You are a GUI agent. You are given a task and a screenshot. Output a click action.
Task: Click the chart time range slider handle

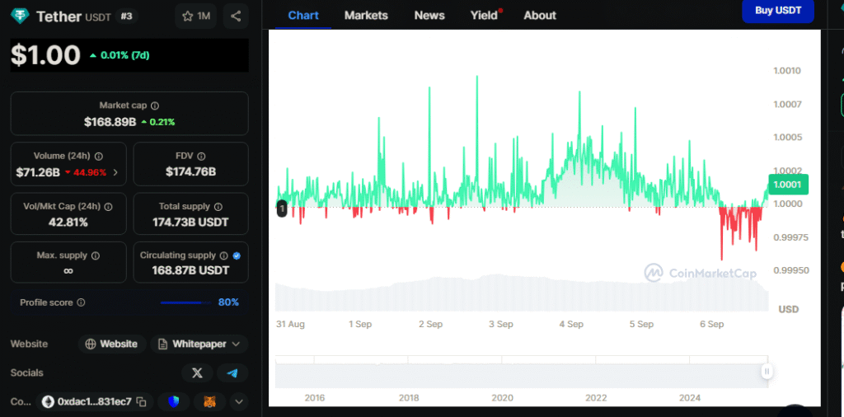pyautogui.click(x=767, y=372)
